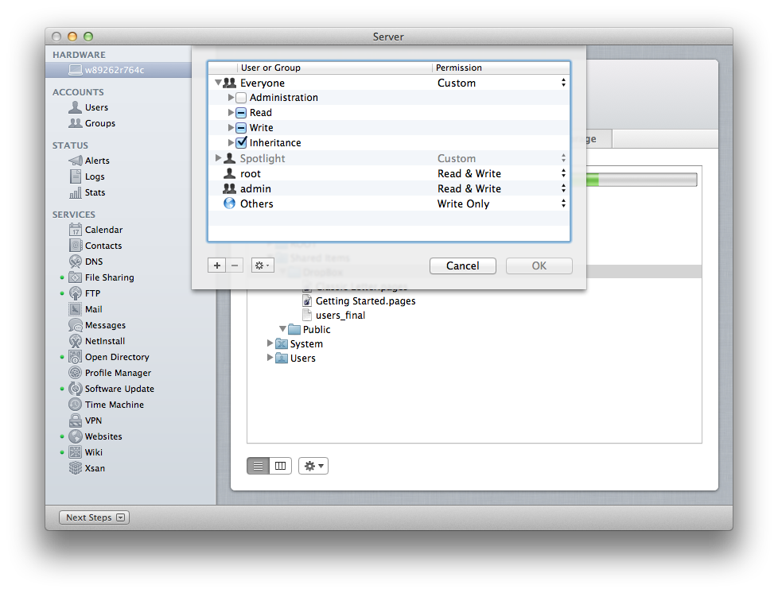778x593 pixels.
Task: Open the Mail service icon
Action: pyautogui.click(x=76, y=309)
